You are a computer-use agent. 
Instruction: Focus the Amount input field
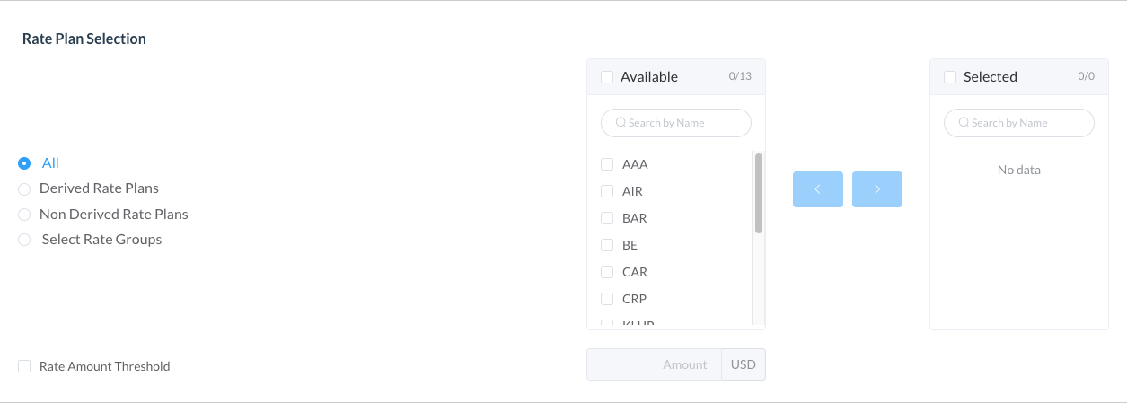pos(654,365)
